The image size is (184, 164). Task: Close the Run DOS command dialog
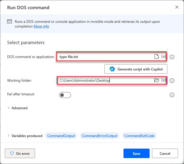point(177,7)
